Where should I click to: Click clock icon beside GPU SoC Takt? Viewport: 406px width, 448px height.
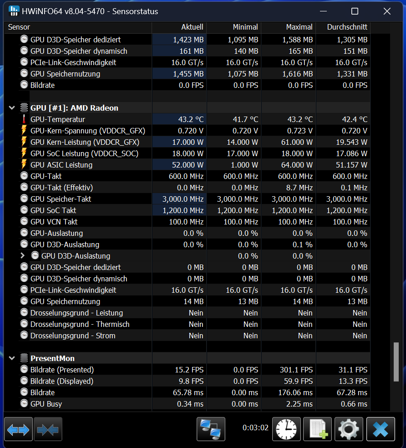coord(24,210)
